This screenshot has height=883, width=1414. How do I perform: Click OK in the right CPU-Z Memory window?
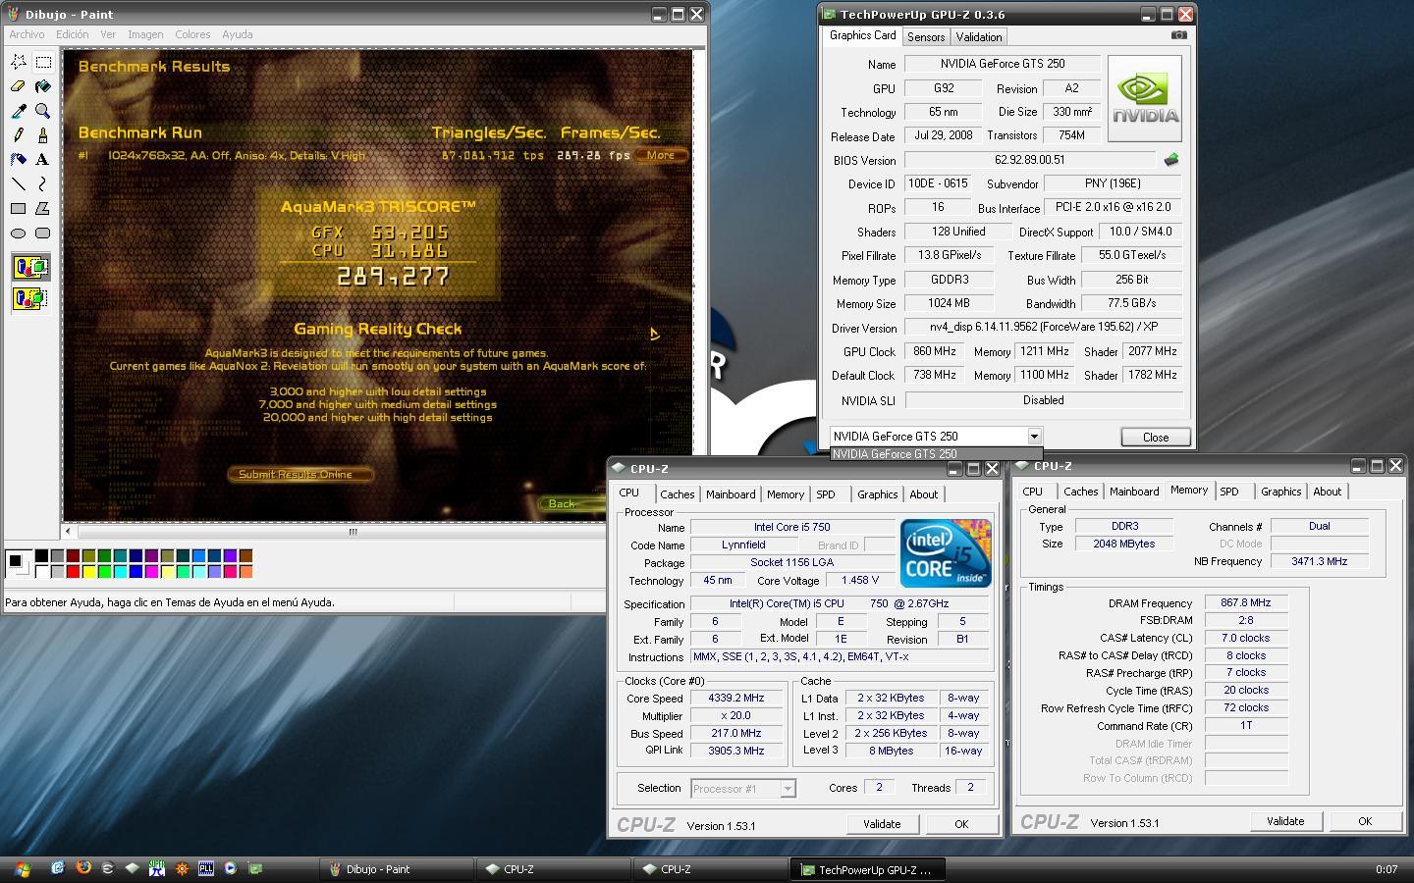tap(1365, 821)
